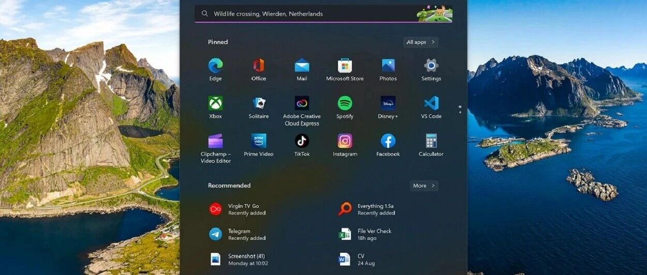Launch the Office app icon
The image size is (647, 275).
point(259,66)
